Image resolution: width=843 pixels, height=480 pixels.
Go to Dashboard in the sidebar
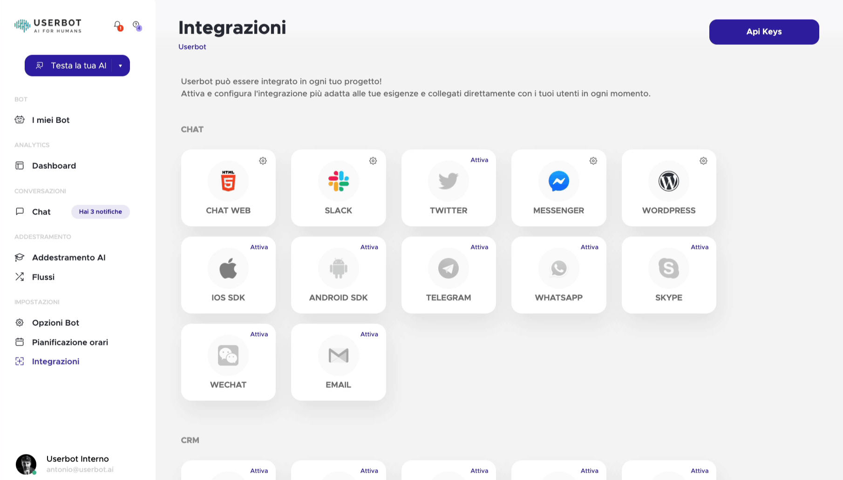tap(54, 165)
